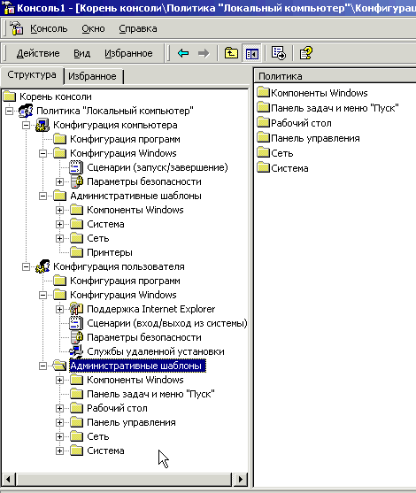Screen dimensions: 416x493
Task: Collapse the selected Административные шаблоны node
Action: [x=42, y=366]
